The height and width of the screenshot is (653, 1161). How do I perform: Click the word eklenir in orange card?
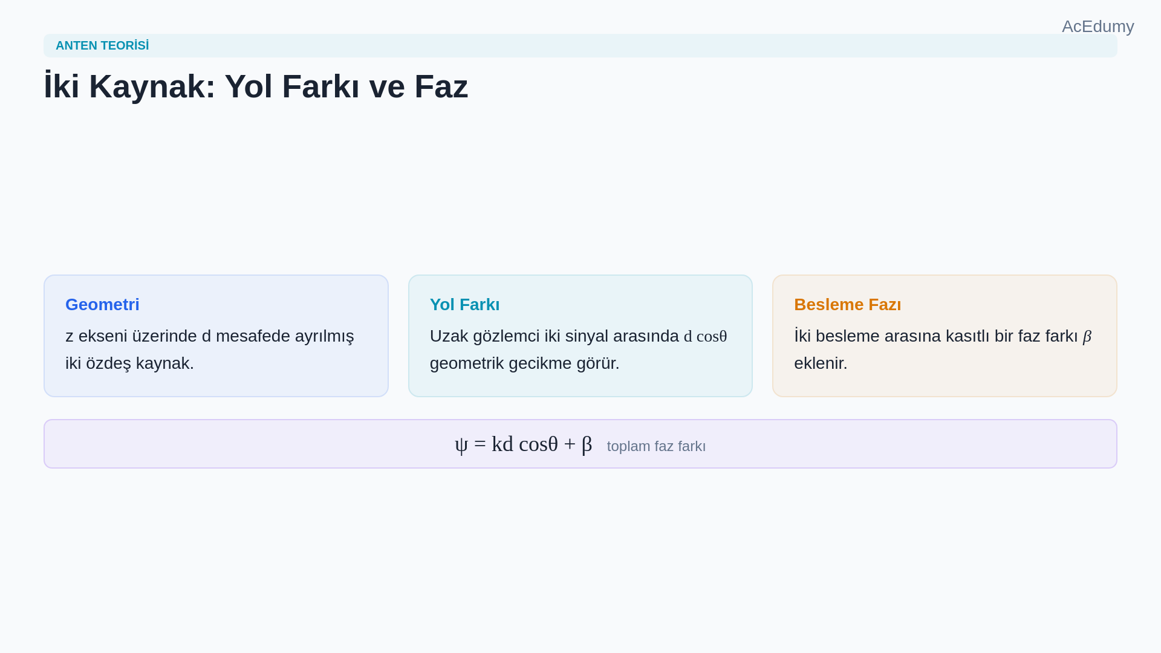[821, 363]
